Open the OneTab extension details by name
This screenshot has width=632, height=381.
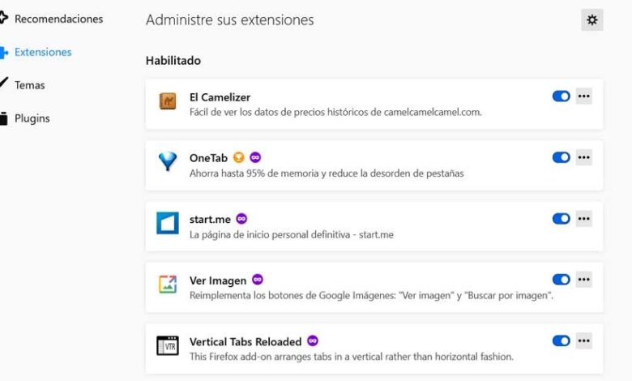click(208, 158)
